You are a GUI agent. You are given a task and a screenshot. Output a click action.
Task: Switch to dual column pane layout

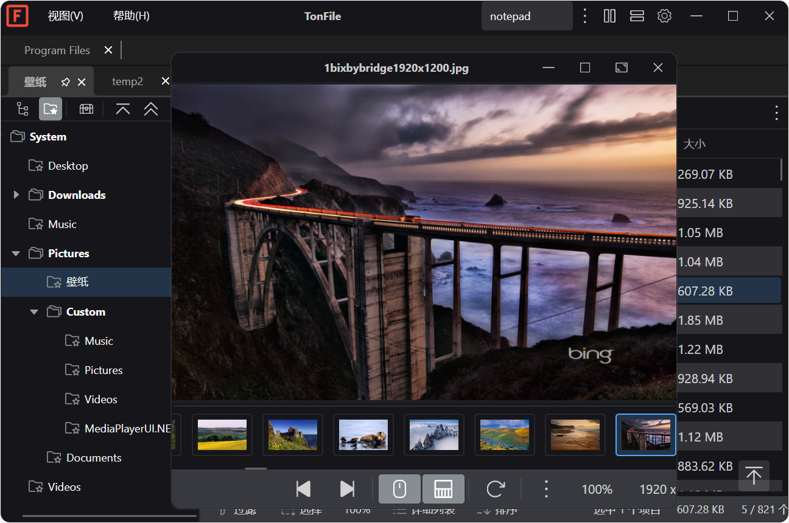(x=609, y=16)
